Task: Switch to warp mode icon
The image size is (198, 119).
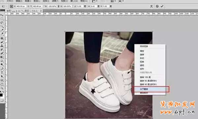Action: (x=151, y=6)
